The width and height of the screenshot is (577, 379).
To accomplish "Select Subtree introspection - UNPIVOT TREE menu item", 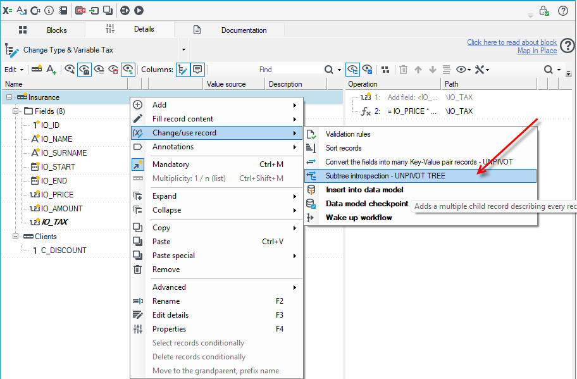I will [x=420, y=176].
